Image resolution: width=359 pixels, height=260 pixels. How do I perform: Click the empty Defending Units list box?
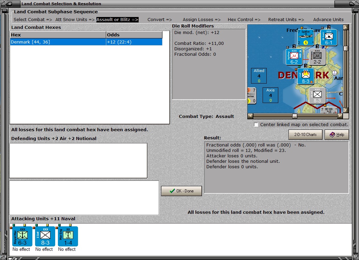coord(78,161)
